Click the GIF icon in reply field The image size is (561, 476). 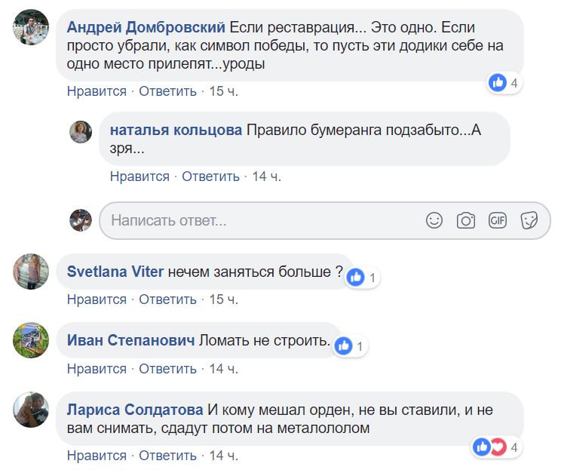(x=498, y=220)
